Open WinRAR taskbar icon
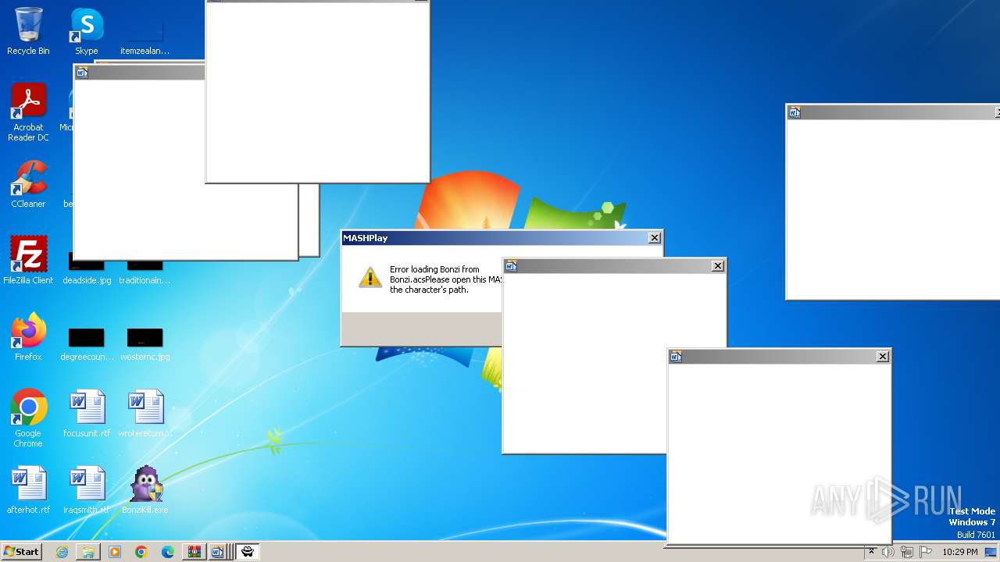The width and height of the screenshot is (1000, 562). 194,552
